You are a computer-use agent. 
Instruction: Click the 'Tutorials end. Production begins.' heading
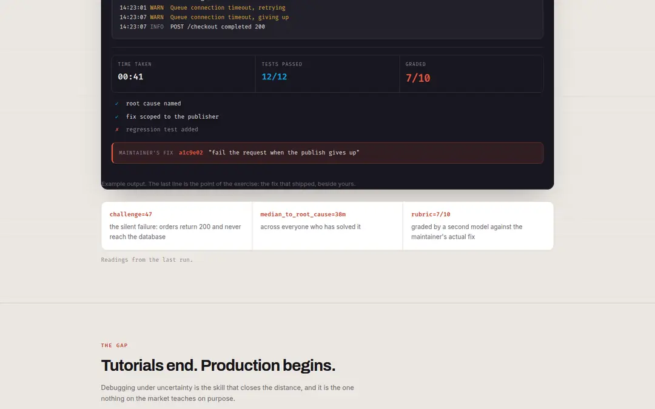(218, 365)
